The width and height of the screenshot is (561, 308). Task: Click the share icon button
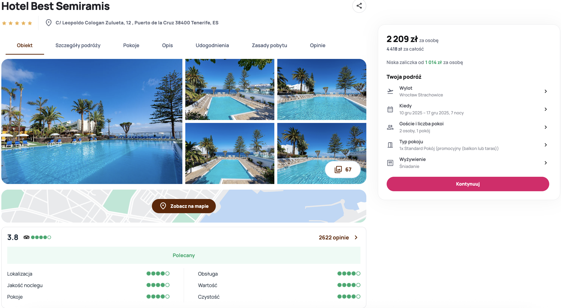(359, 6)
